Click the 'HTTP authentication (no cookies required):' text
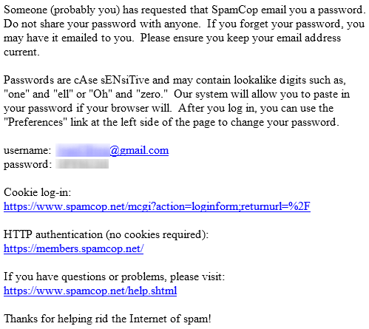The height and width of the screenshot is (329, 369). pos(106,234)
